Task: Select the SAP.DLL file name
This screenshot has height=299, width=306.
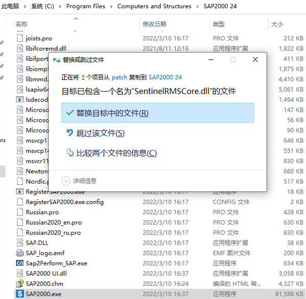Action: (x=37, y=242)
